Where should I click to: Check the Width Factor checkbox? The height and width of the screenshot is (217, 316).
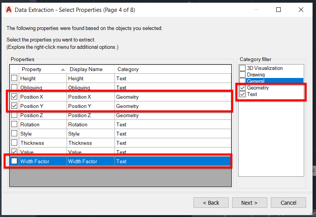point(14,161)
